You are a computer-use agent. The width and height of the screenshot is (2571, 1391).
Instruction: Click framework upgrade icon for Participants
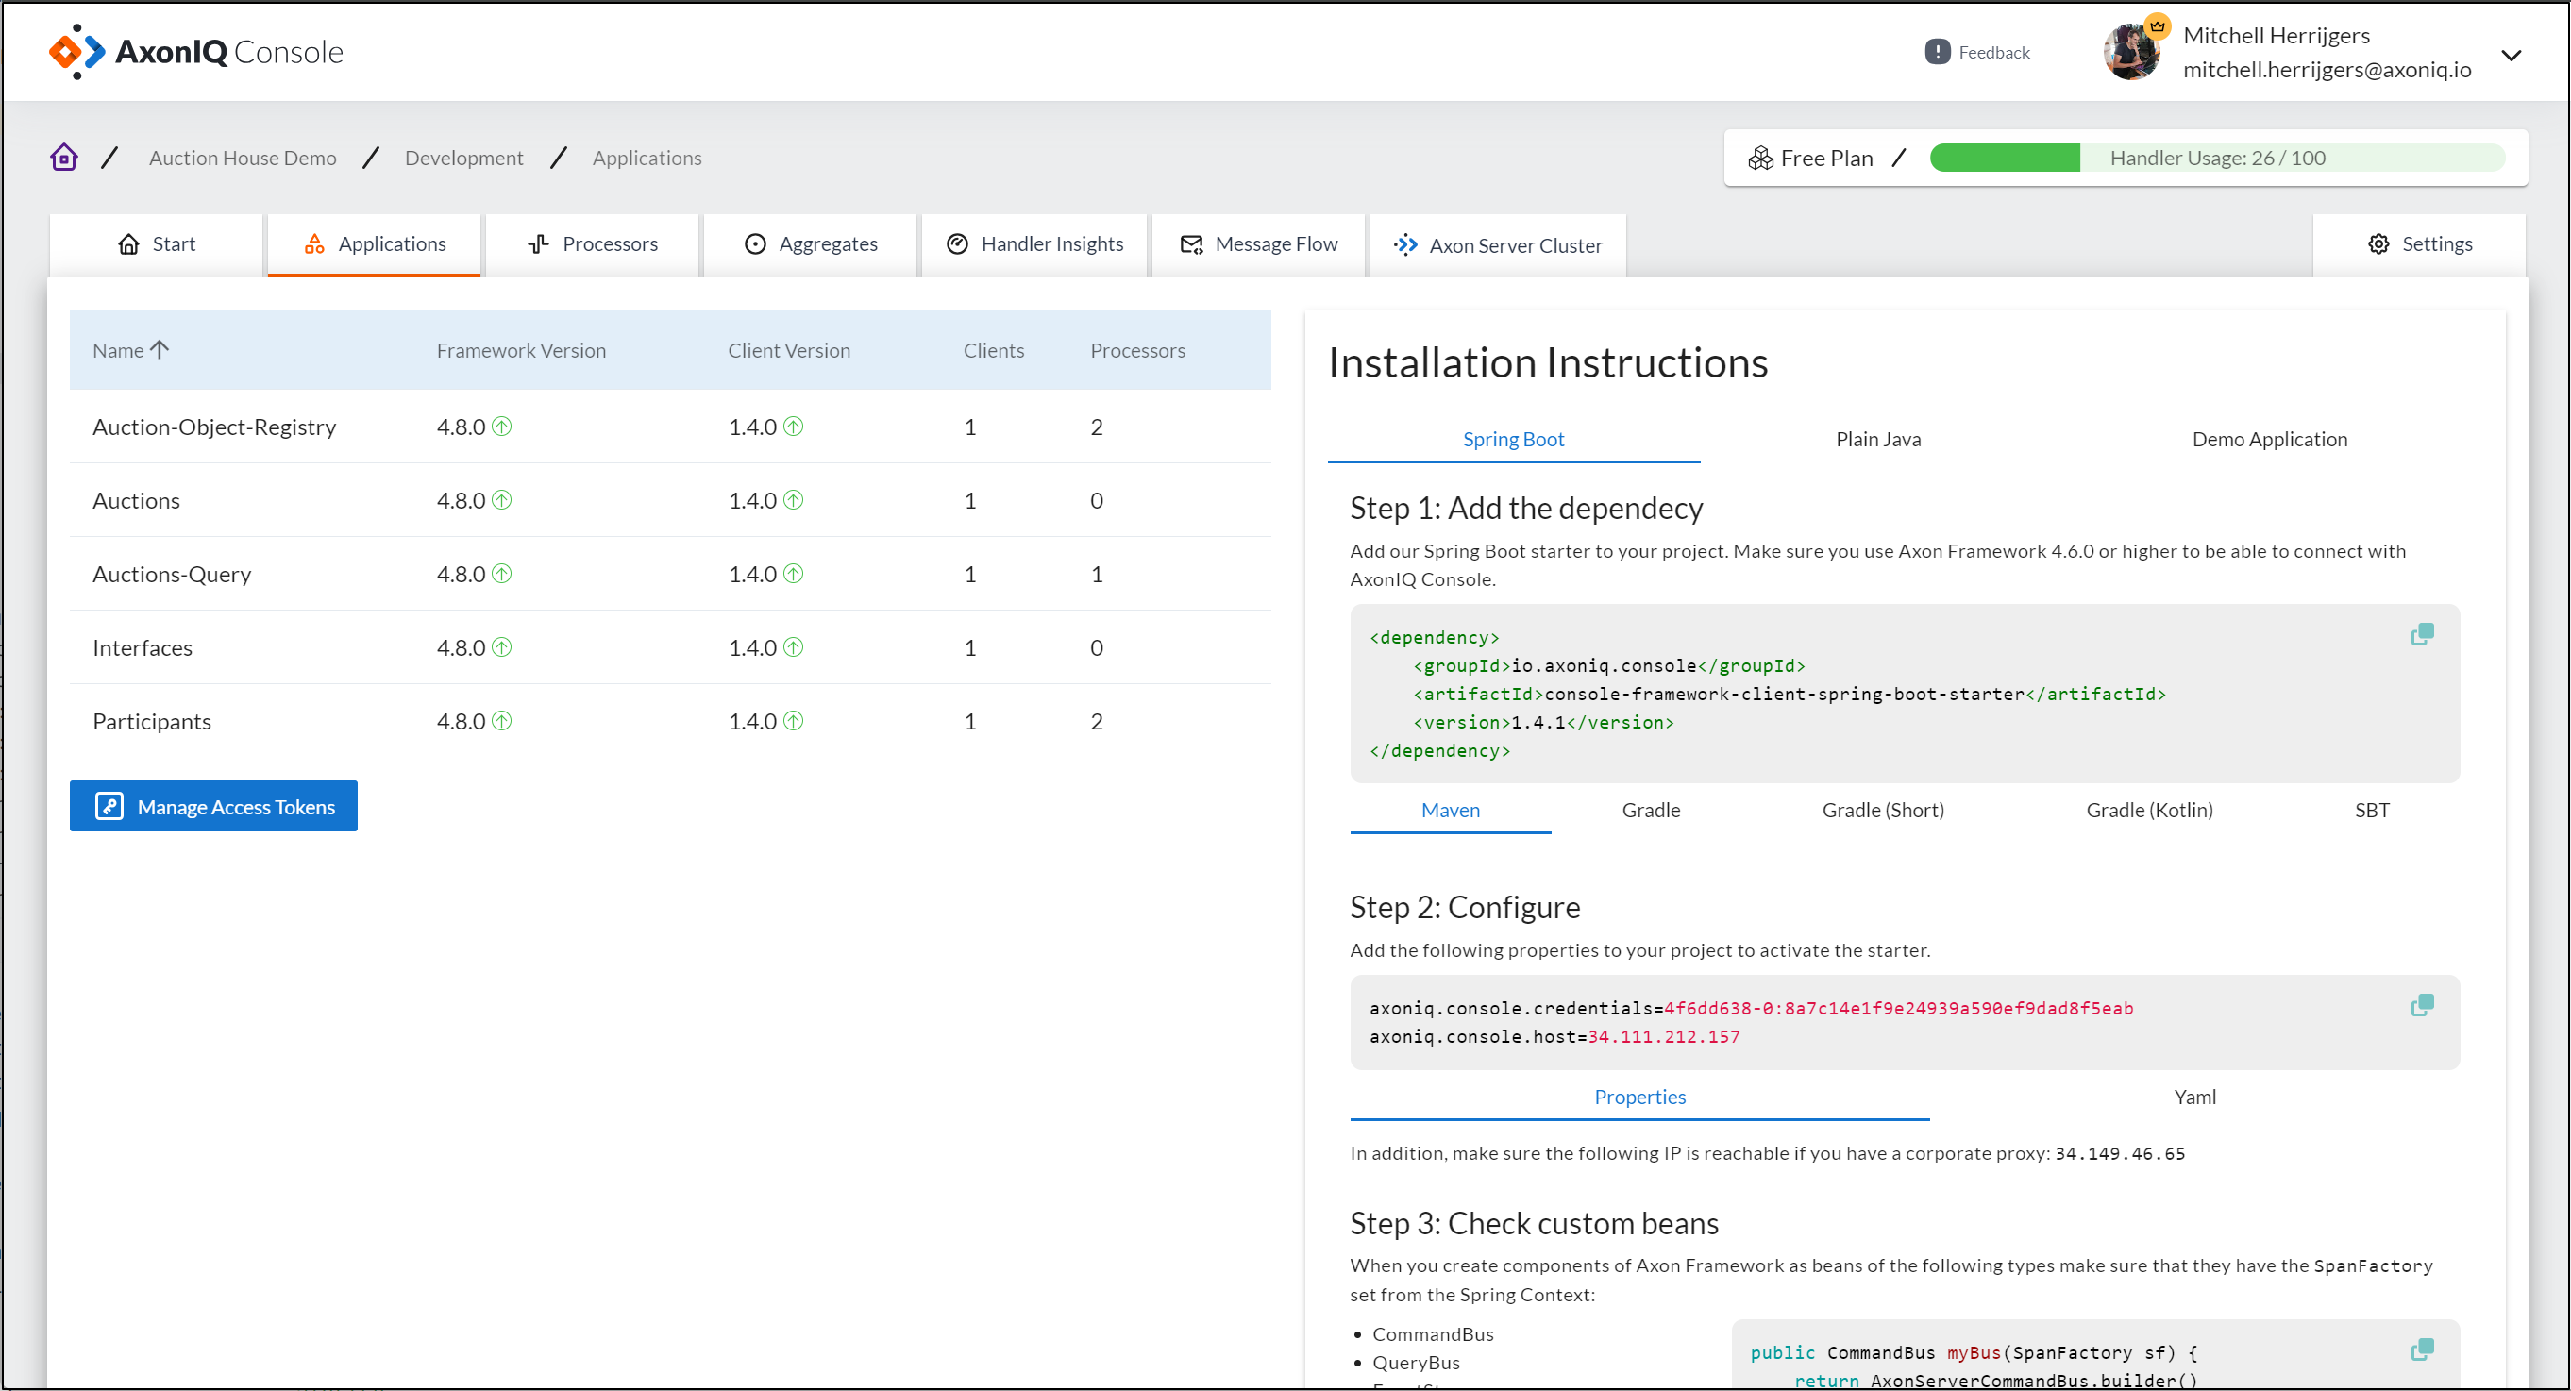tap(502, 721)
